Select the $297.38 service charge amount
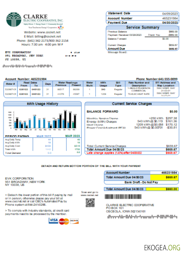 172,118
